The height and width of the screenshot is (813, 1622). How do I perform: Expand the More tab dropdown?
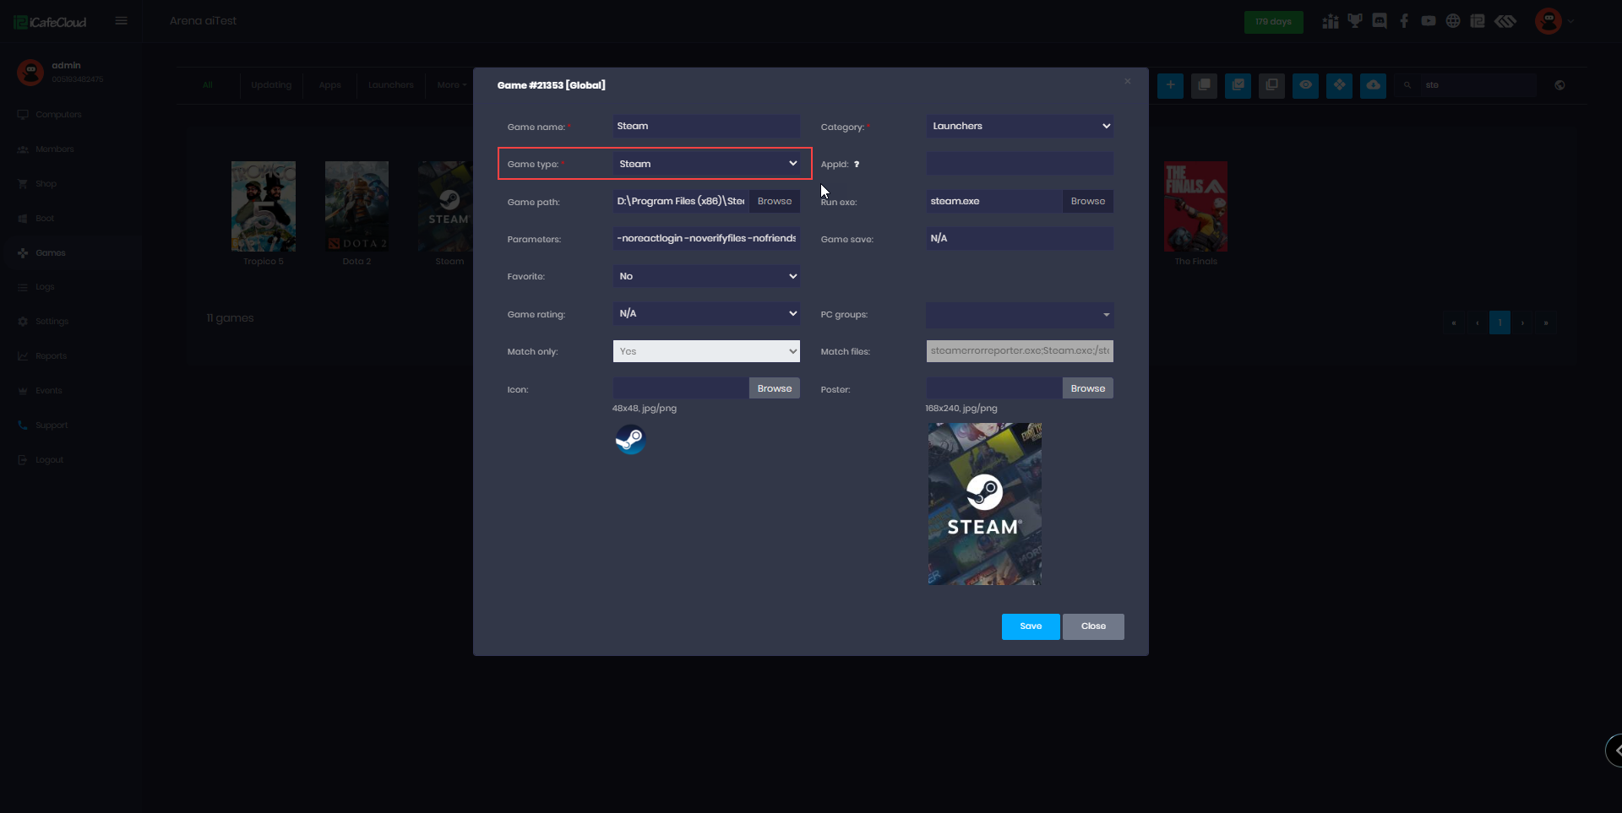click(451, 85)
